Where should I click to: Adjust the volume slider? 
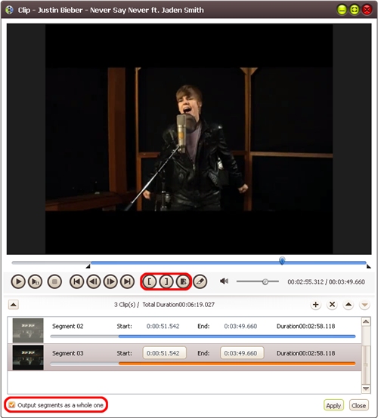pos(258,281)
